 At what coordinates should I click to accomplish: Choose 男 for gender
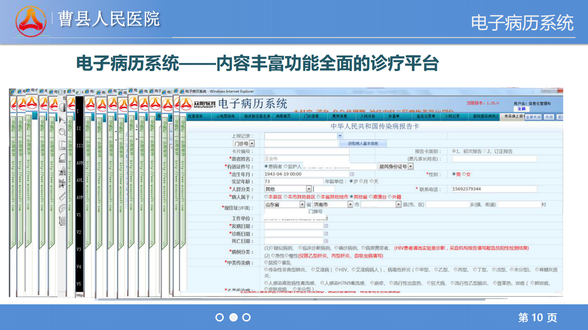[x=454, y=174]
